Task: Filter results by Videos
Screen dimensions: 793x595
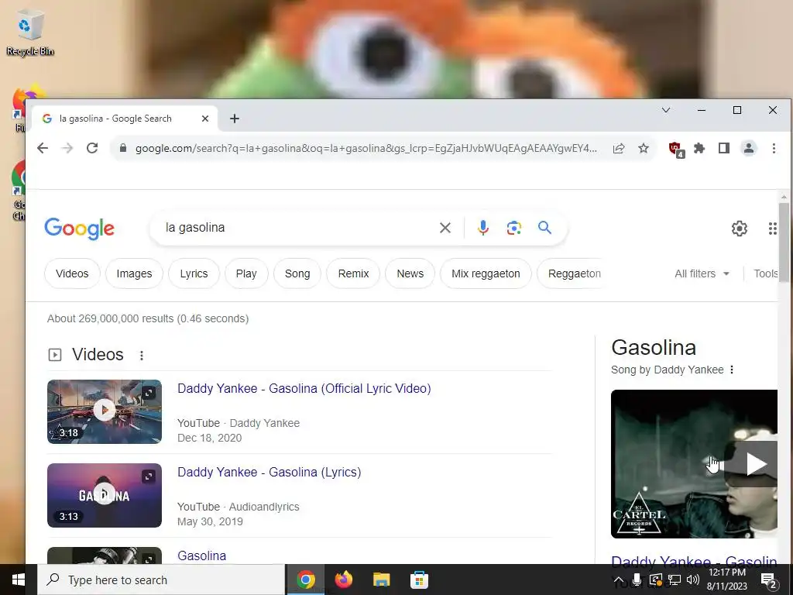Action: (72, 273)
